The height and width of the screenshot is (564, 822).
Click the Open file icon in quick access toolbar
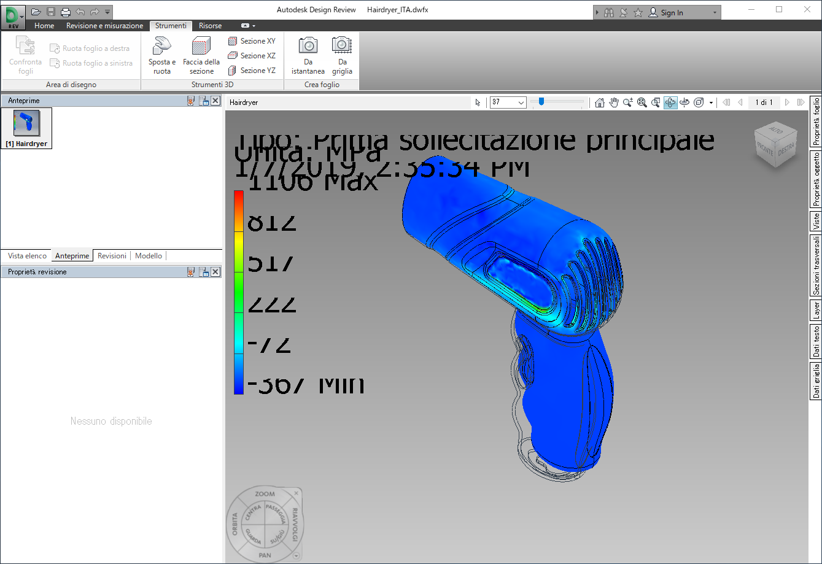36,12
